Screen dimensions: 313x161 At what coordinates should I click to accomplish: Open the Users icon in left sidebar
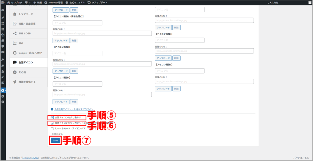[3, 71]
